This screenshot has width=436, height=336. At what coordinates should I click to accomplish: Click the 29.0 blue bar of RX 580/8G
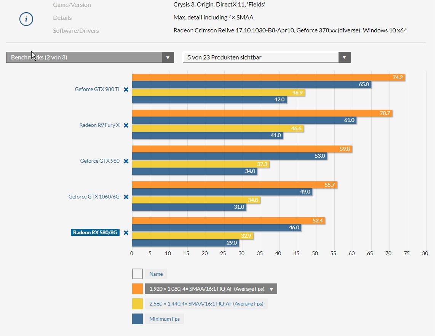(185, 243)
